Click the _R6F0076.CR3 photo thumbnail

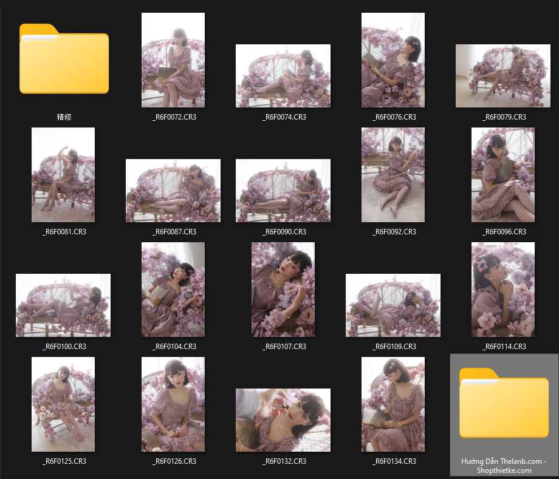[x=393, y=60]
